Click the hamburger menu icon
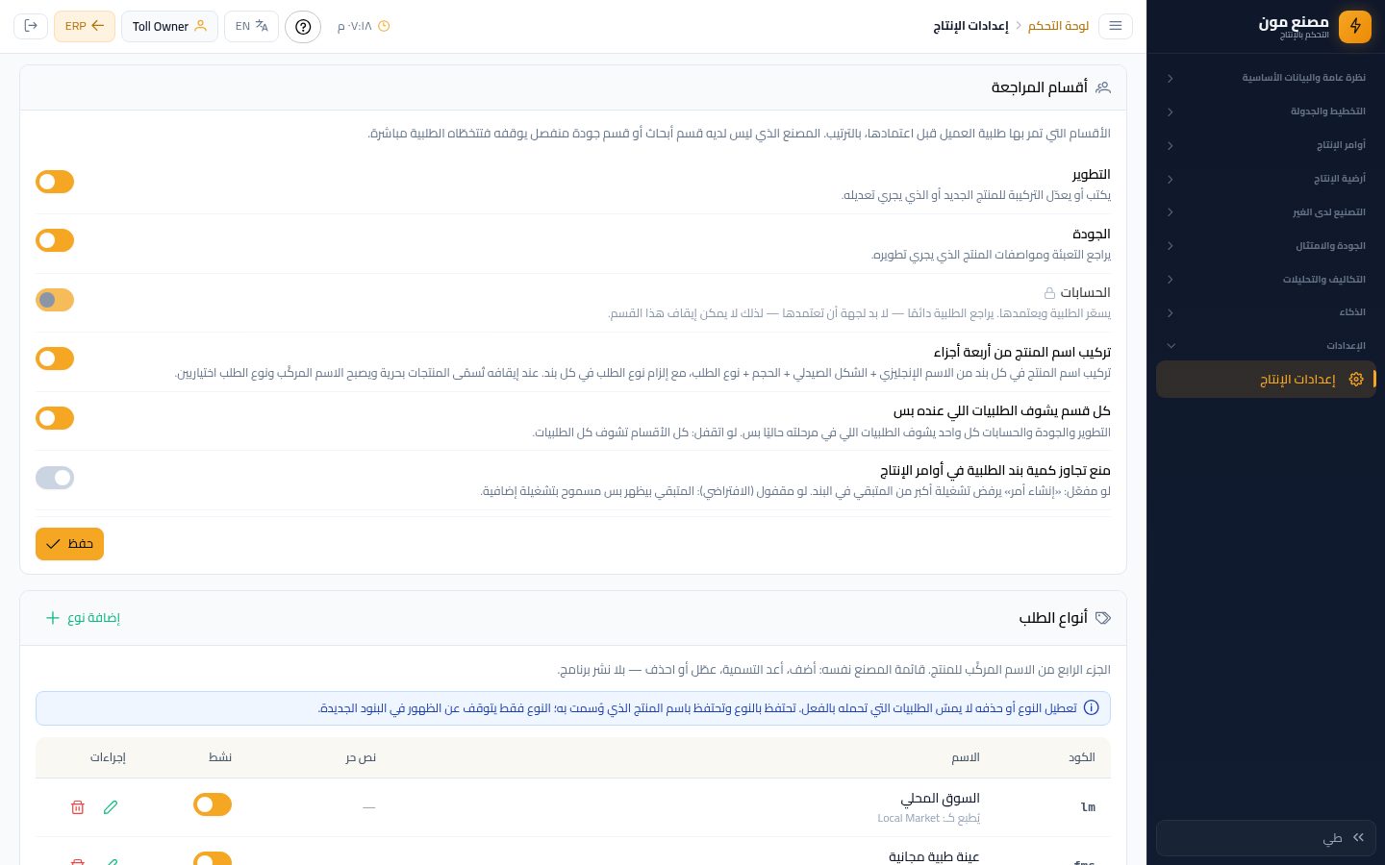The image size is (1385, 865). (1116, 26)
